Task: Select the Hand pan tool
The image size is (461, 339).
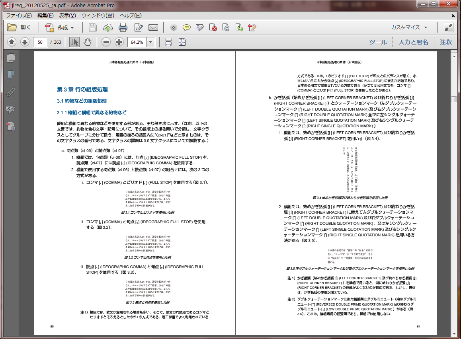Action: click(88, 42)
